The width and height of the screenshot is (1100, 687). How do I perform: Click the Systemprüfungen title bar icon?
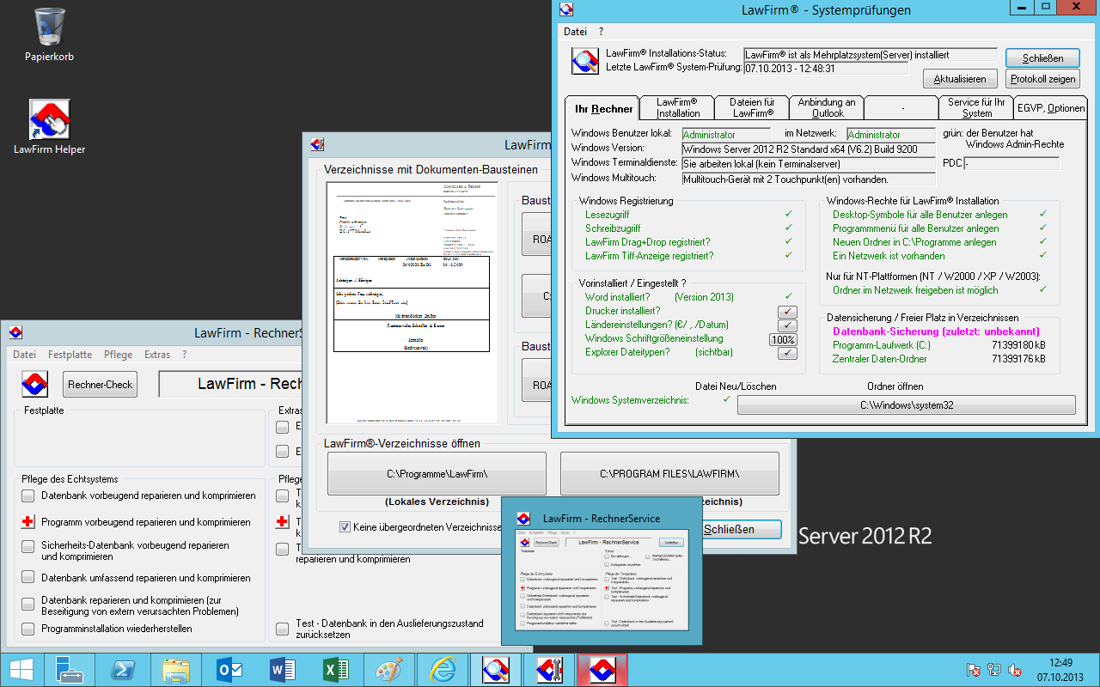pyautogui.click(x=565, y=10)
